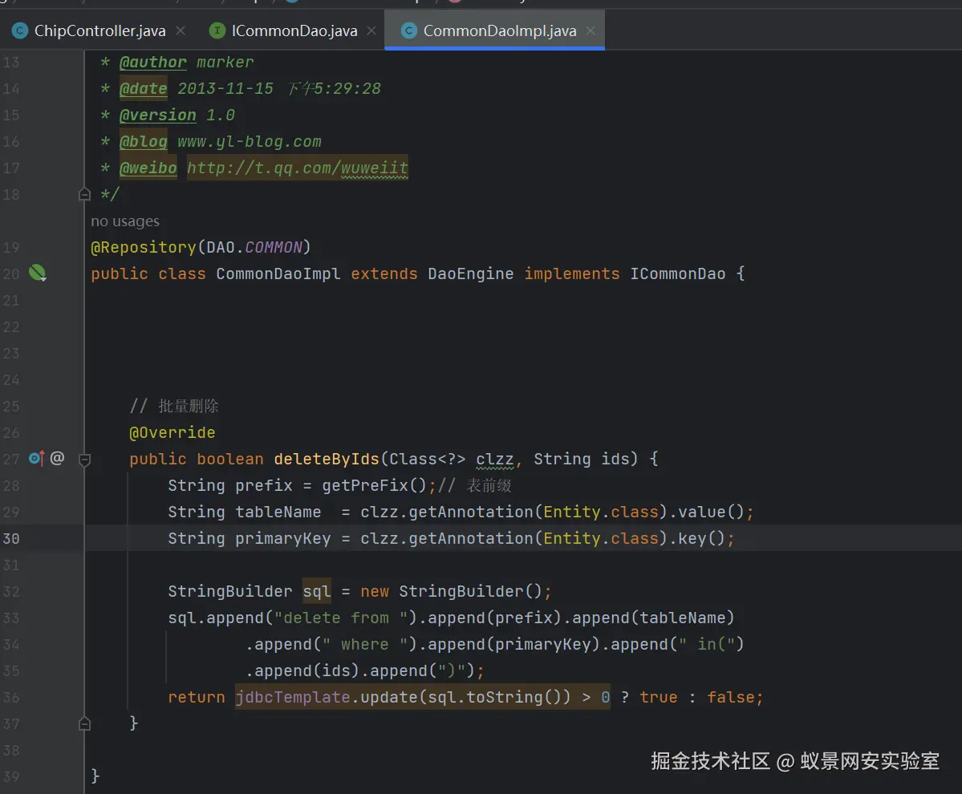Click the Spring bean gutter icon at line 20
Image resolution: width=962 pixels, height=794 pixels.
[38, 273]
